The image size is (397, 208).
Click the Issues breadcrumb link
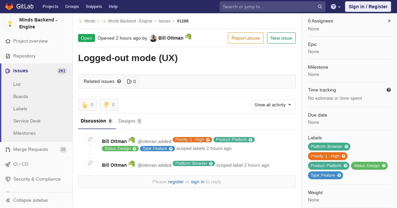pos(164,21)
